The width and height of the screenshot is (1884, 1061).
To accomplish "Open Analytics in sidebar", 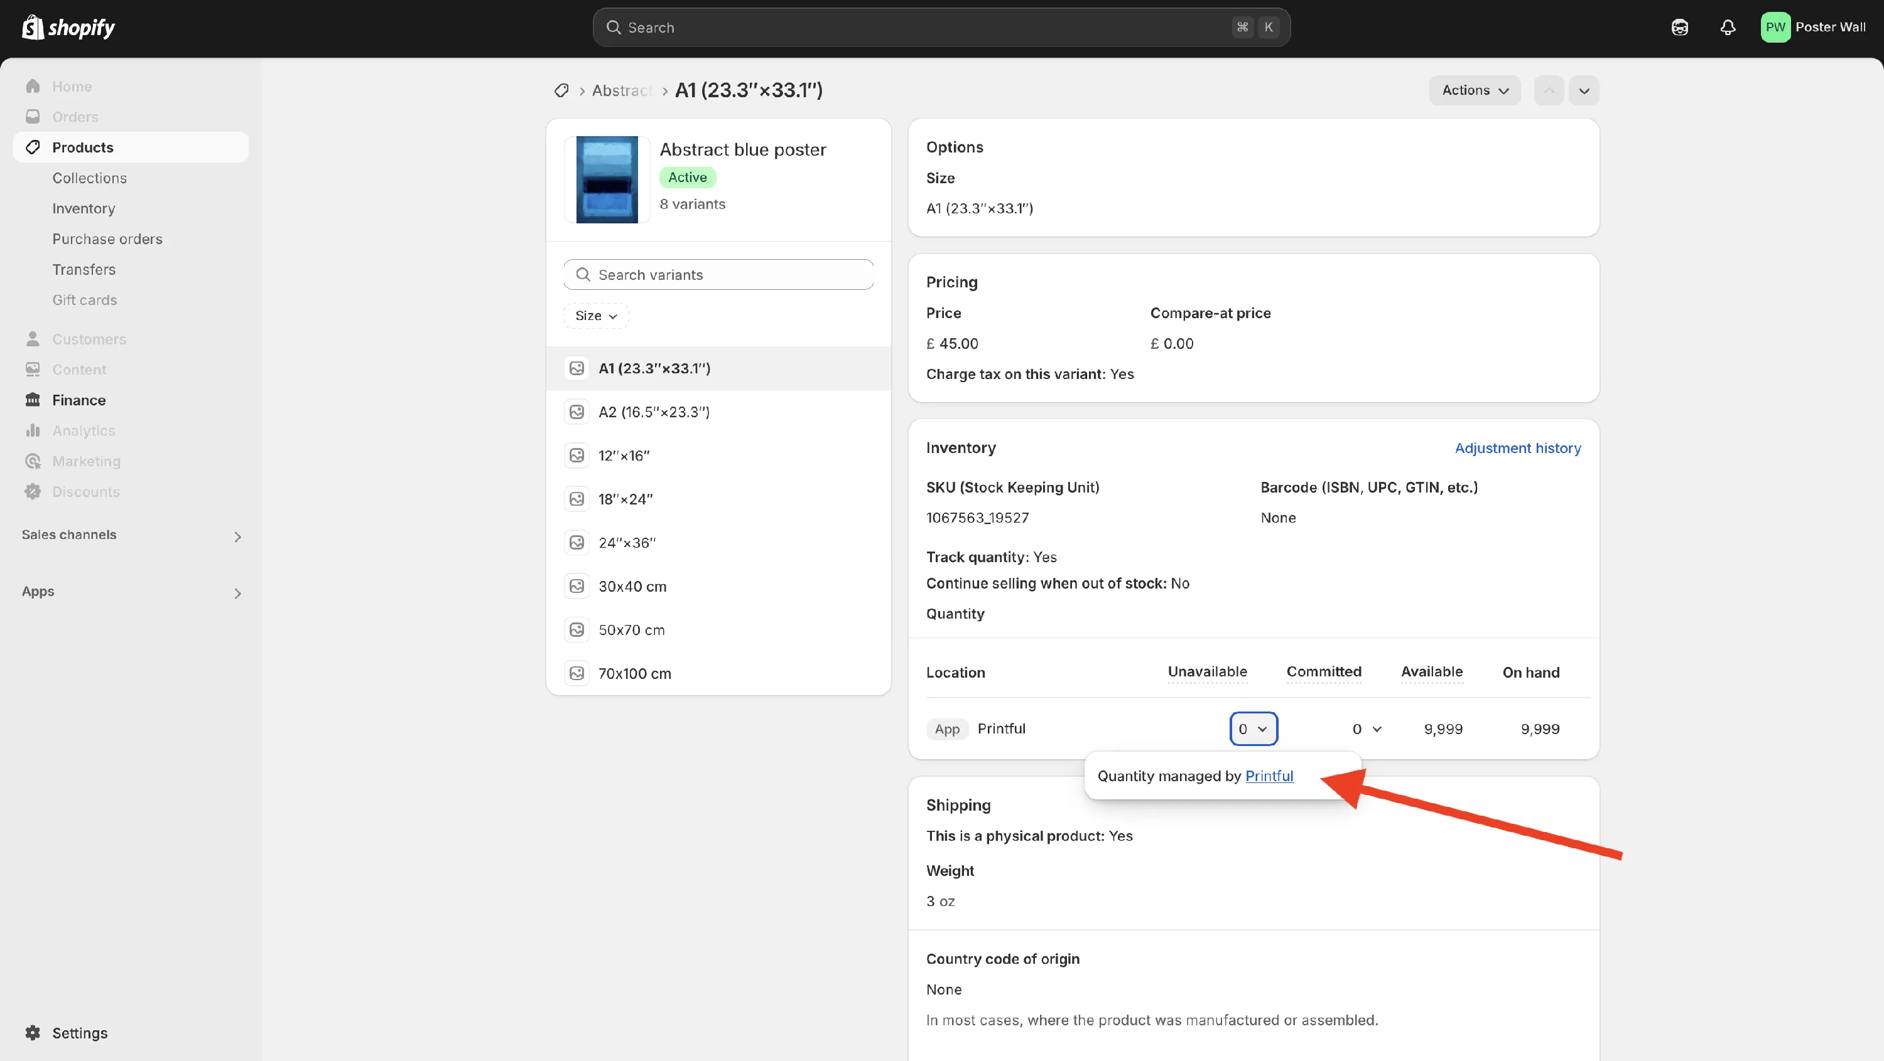I will [84, 431].
